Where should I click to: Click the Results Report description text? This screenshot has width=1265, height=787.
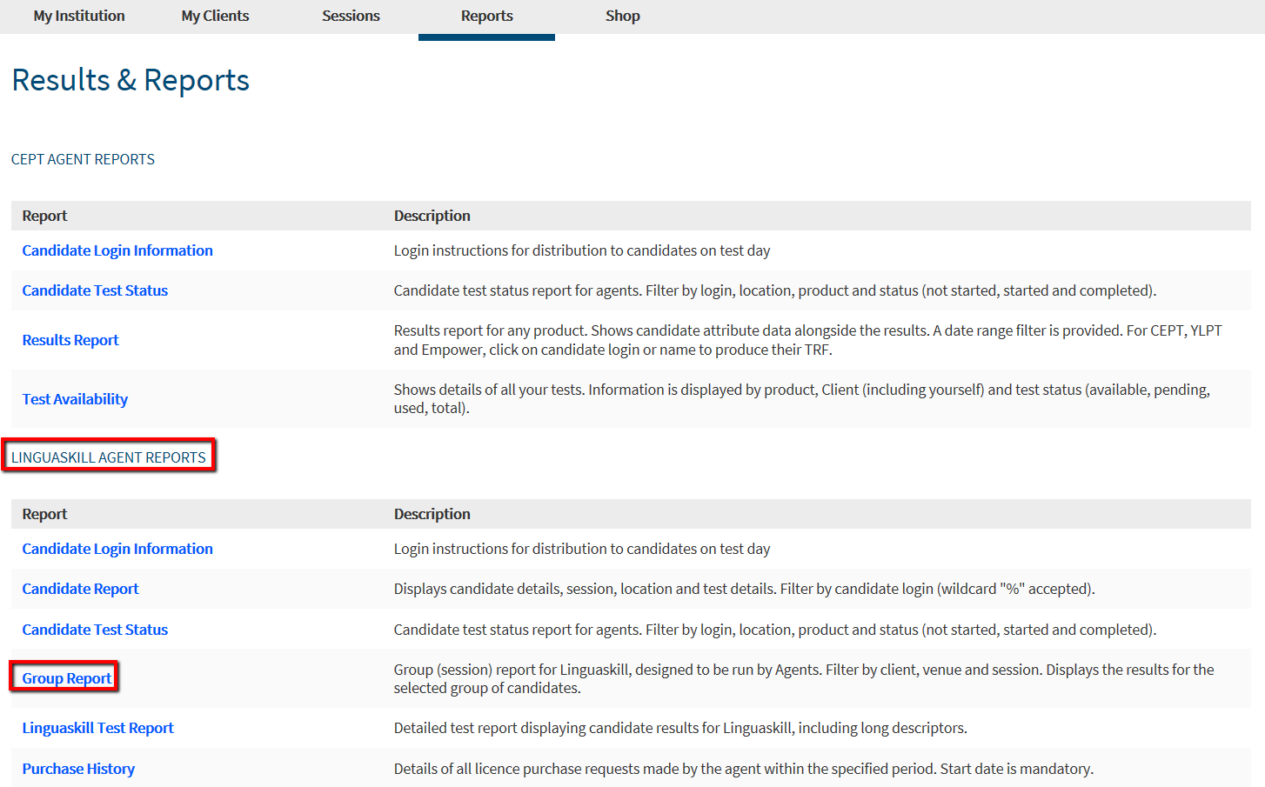(x=807, y=340)
